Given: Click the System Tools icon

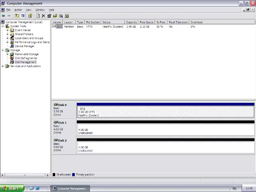Looking at the screenshot, I should click(7, 26).
